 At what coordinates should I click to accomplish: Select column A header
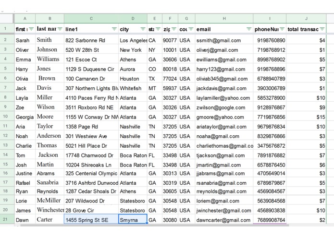[25, 19]
